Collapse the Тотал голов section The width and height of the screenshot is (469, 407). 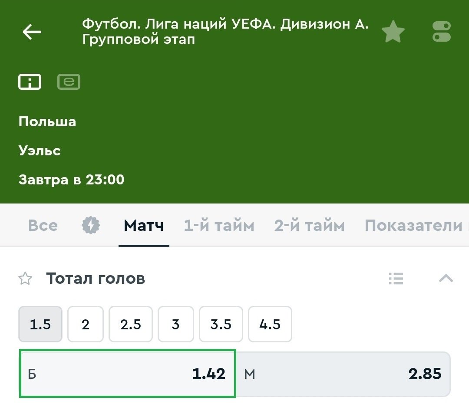pos(446,279)
